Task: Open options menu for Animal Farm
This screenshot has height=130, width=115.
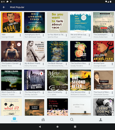Action: [x=112, y=64]
